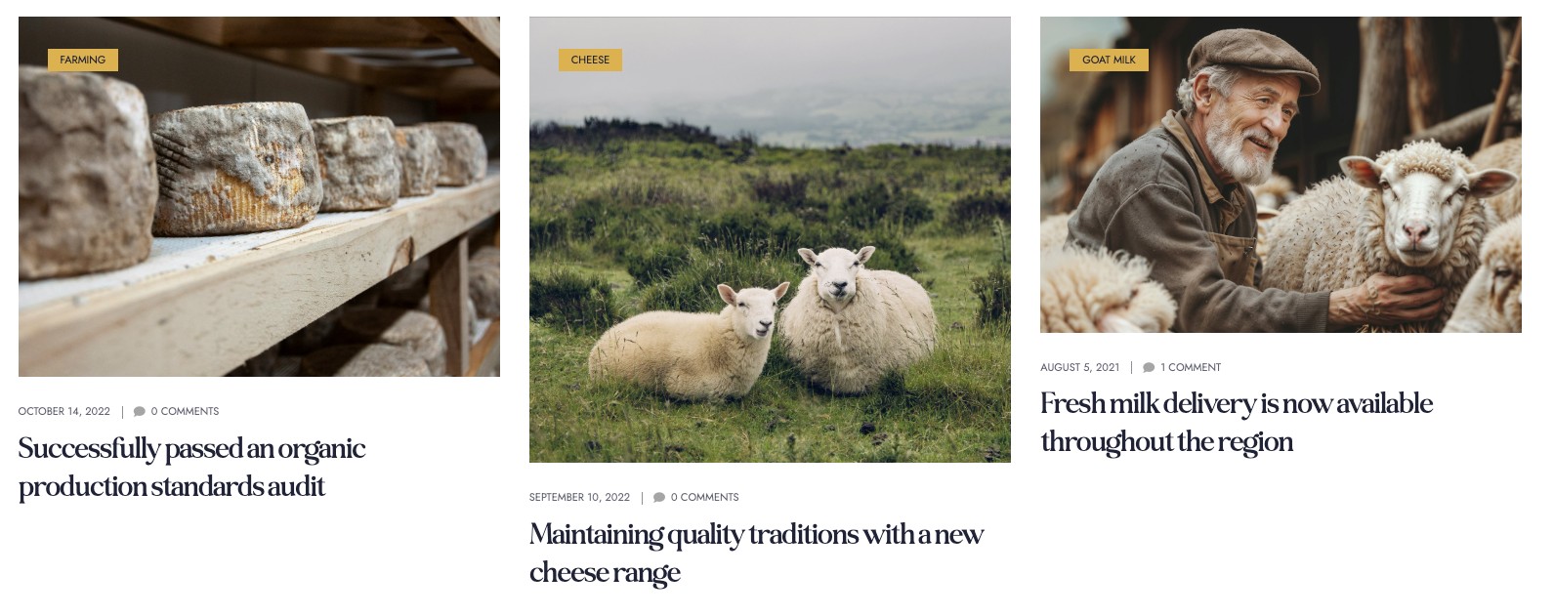Click the August 5, 2021 post date
The width and height of the screenshot is (1554, 616).
click(1079, 367)
